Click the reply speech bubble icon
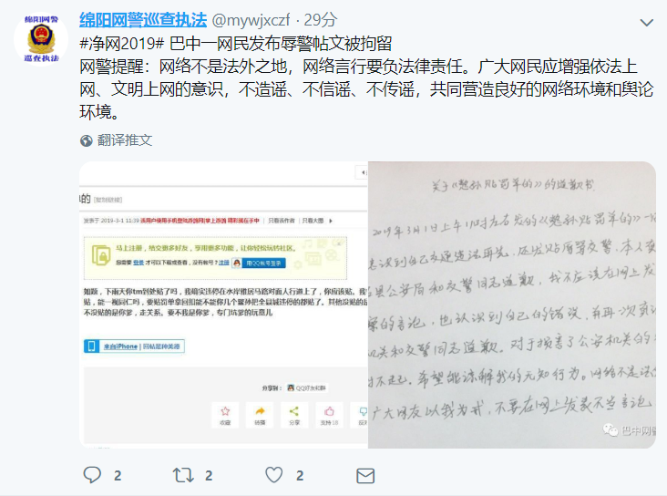The width and height of the screenshot is (667, 496). click(92, 475)
